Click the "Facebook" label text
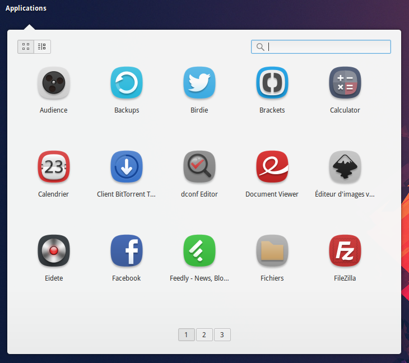 coord(126,278)
